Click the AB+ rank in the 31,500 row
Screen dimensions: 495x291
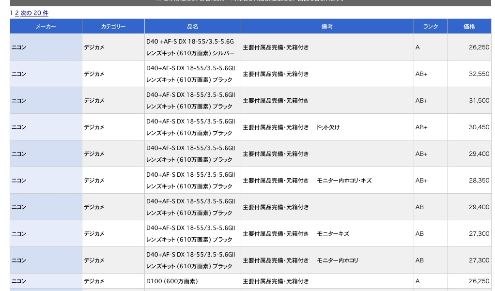(421, 100)
